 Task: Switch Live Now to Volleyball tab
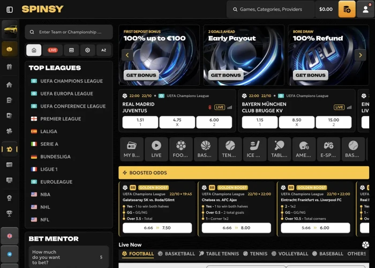click(290, 254)
